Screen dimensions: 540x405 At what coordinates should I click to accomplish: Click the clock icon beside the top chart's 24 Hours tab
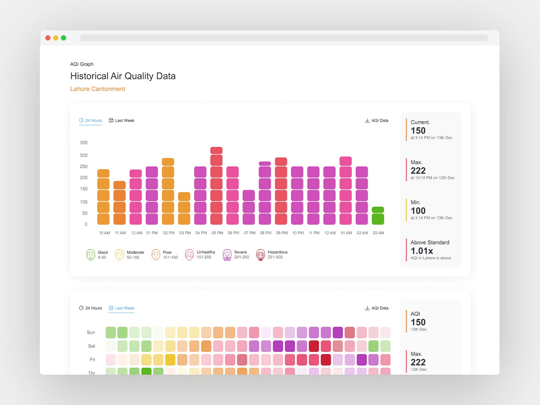tap(81, 120)
